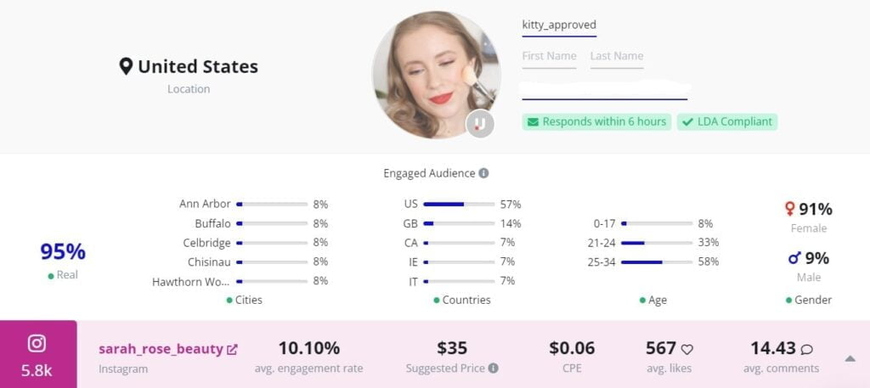Click the LDA Compliant badge
Image resolution: width=870 pixels, height=388 pixels.
(727, 121)
